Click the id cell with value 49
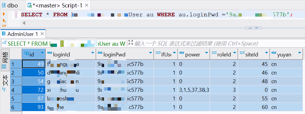305x114 pixels. click(34, 64)
